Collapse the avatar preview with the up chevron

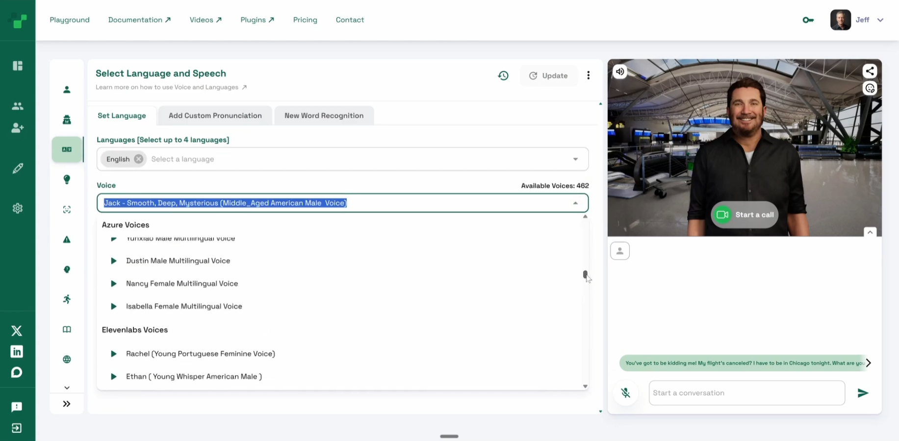[x=870, y=232]
